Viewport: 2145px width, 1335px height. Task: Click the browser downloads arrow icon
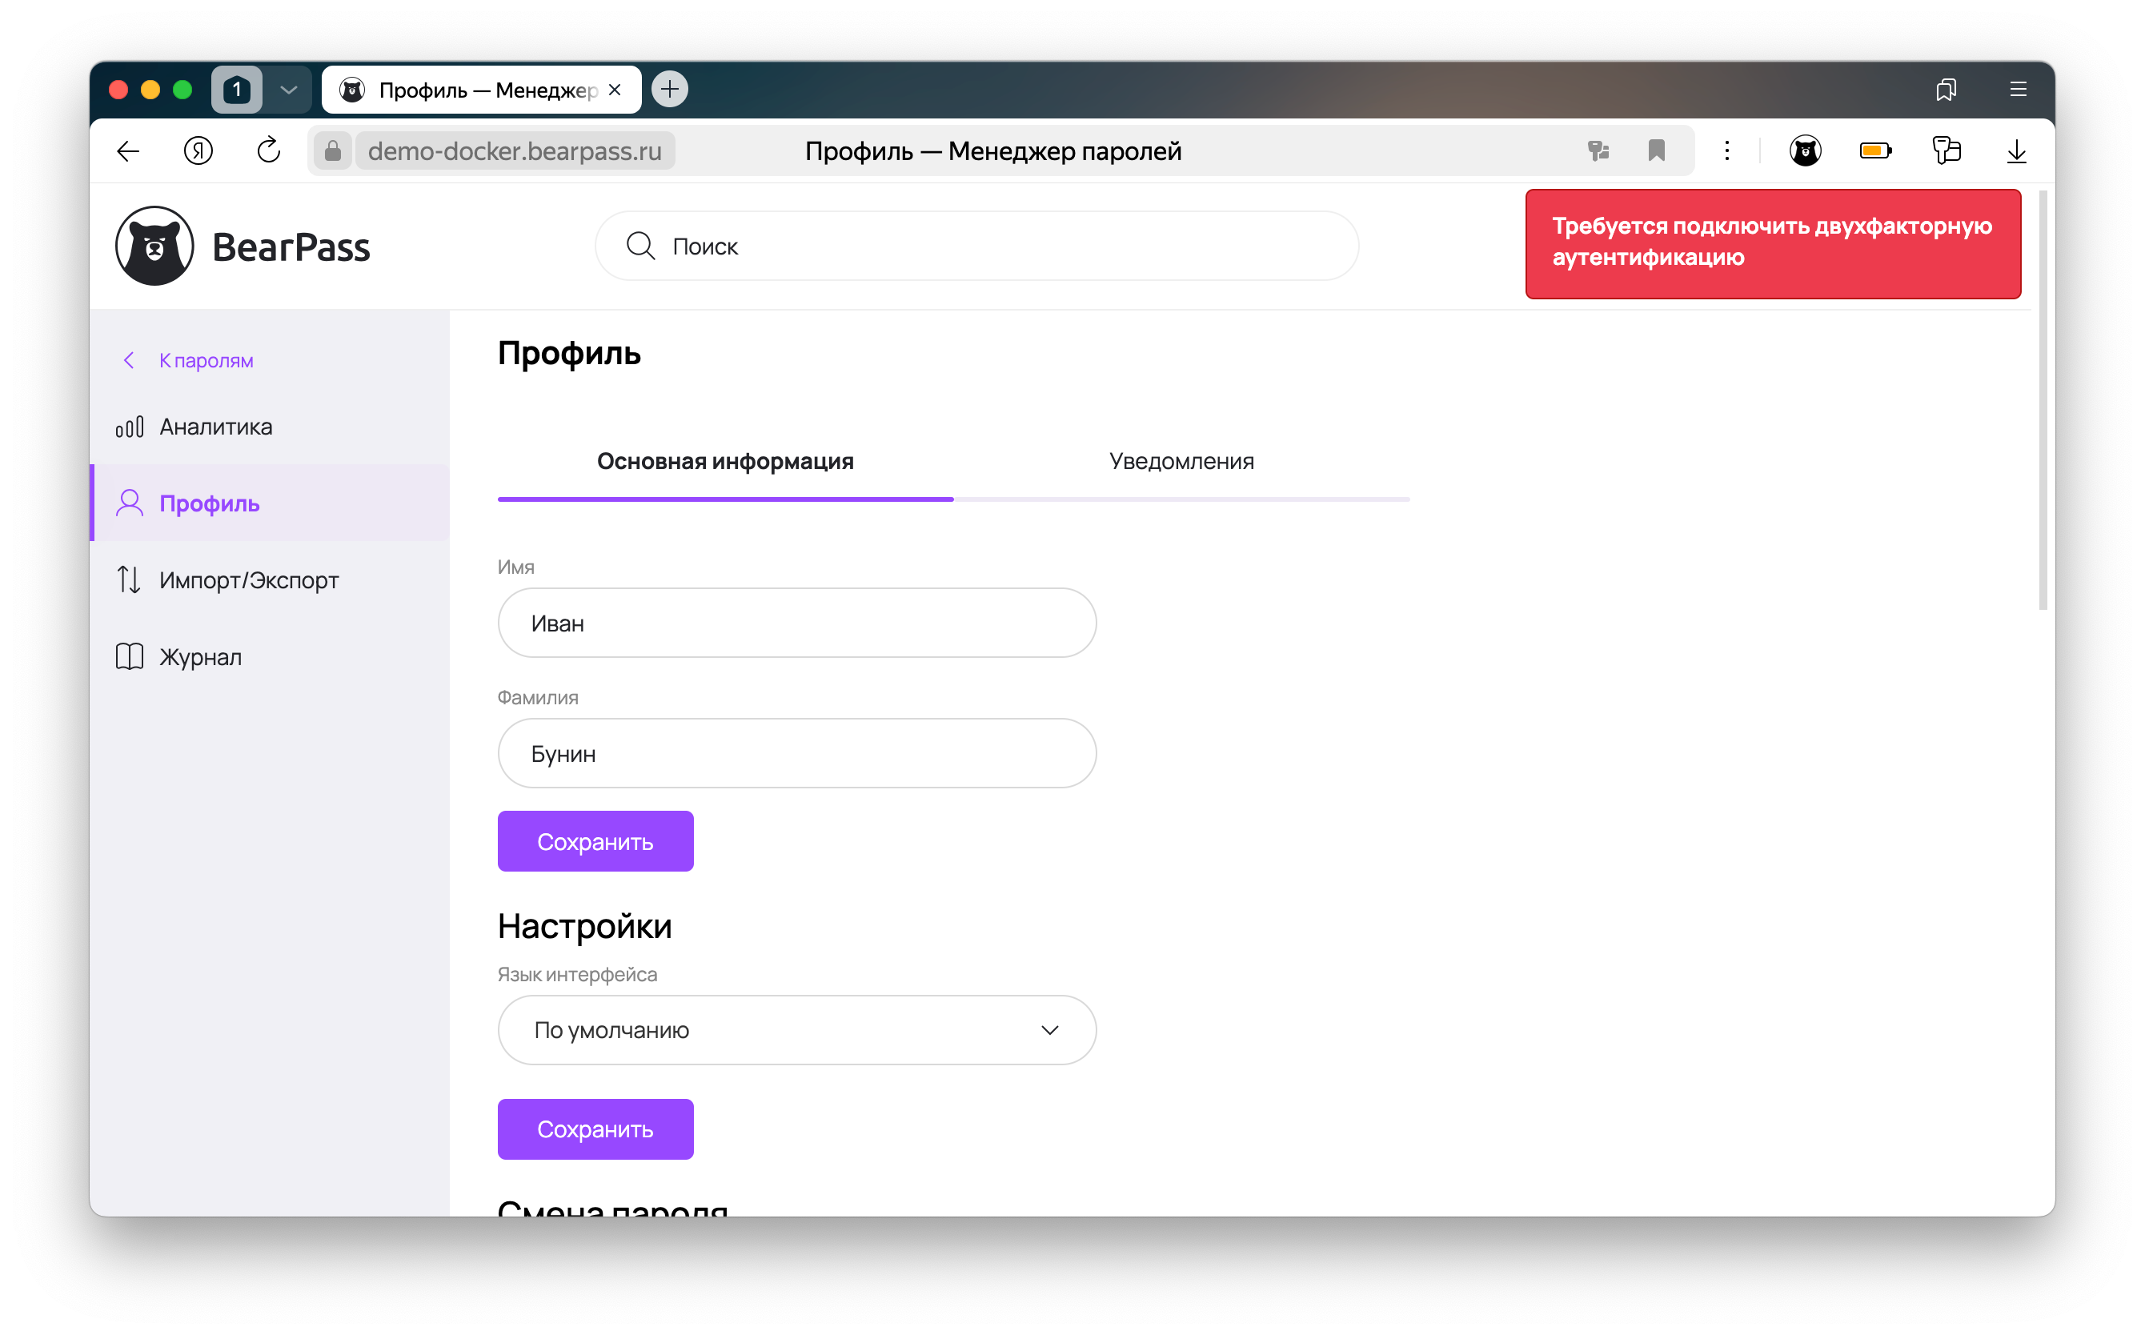point(2015,151)
